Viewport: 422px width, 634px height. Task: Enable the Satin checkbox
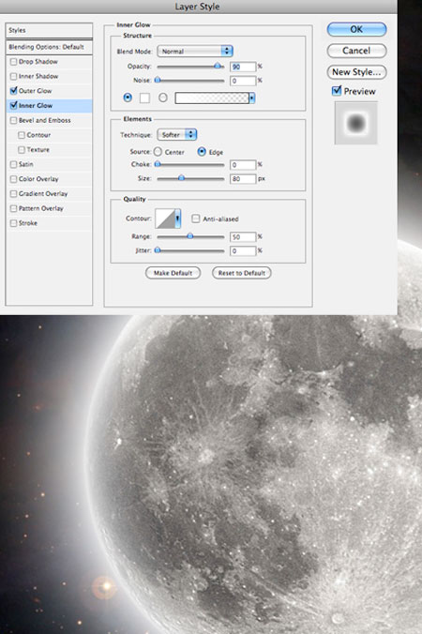(13, 164)
